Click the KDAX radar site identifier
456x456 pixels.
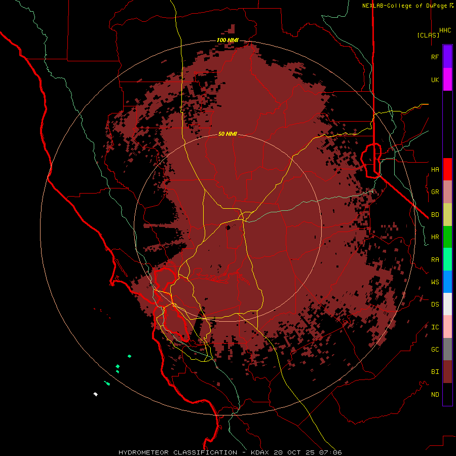pyautogui.click(x=260, y=452)
